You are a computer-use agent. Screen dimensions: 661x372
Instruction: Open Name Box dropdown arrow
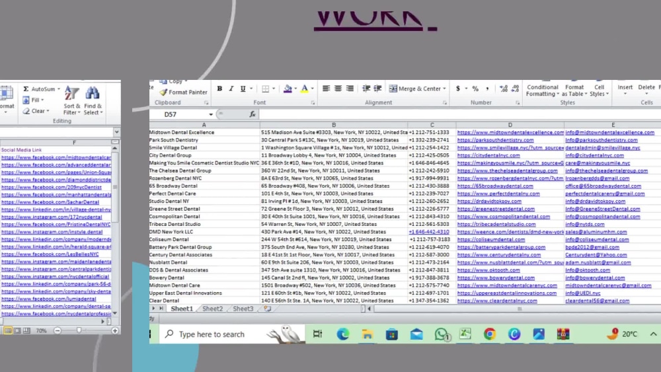(211, 114)
